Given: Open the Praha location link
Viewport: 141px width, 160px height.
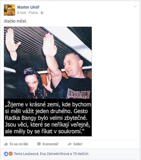Looking at the screenshot, I should tap(33, 13).
